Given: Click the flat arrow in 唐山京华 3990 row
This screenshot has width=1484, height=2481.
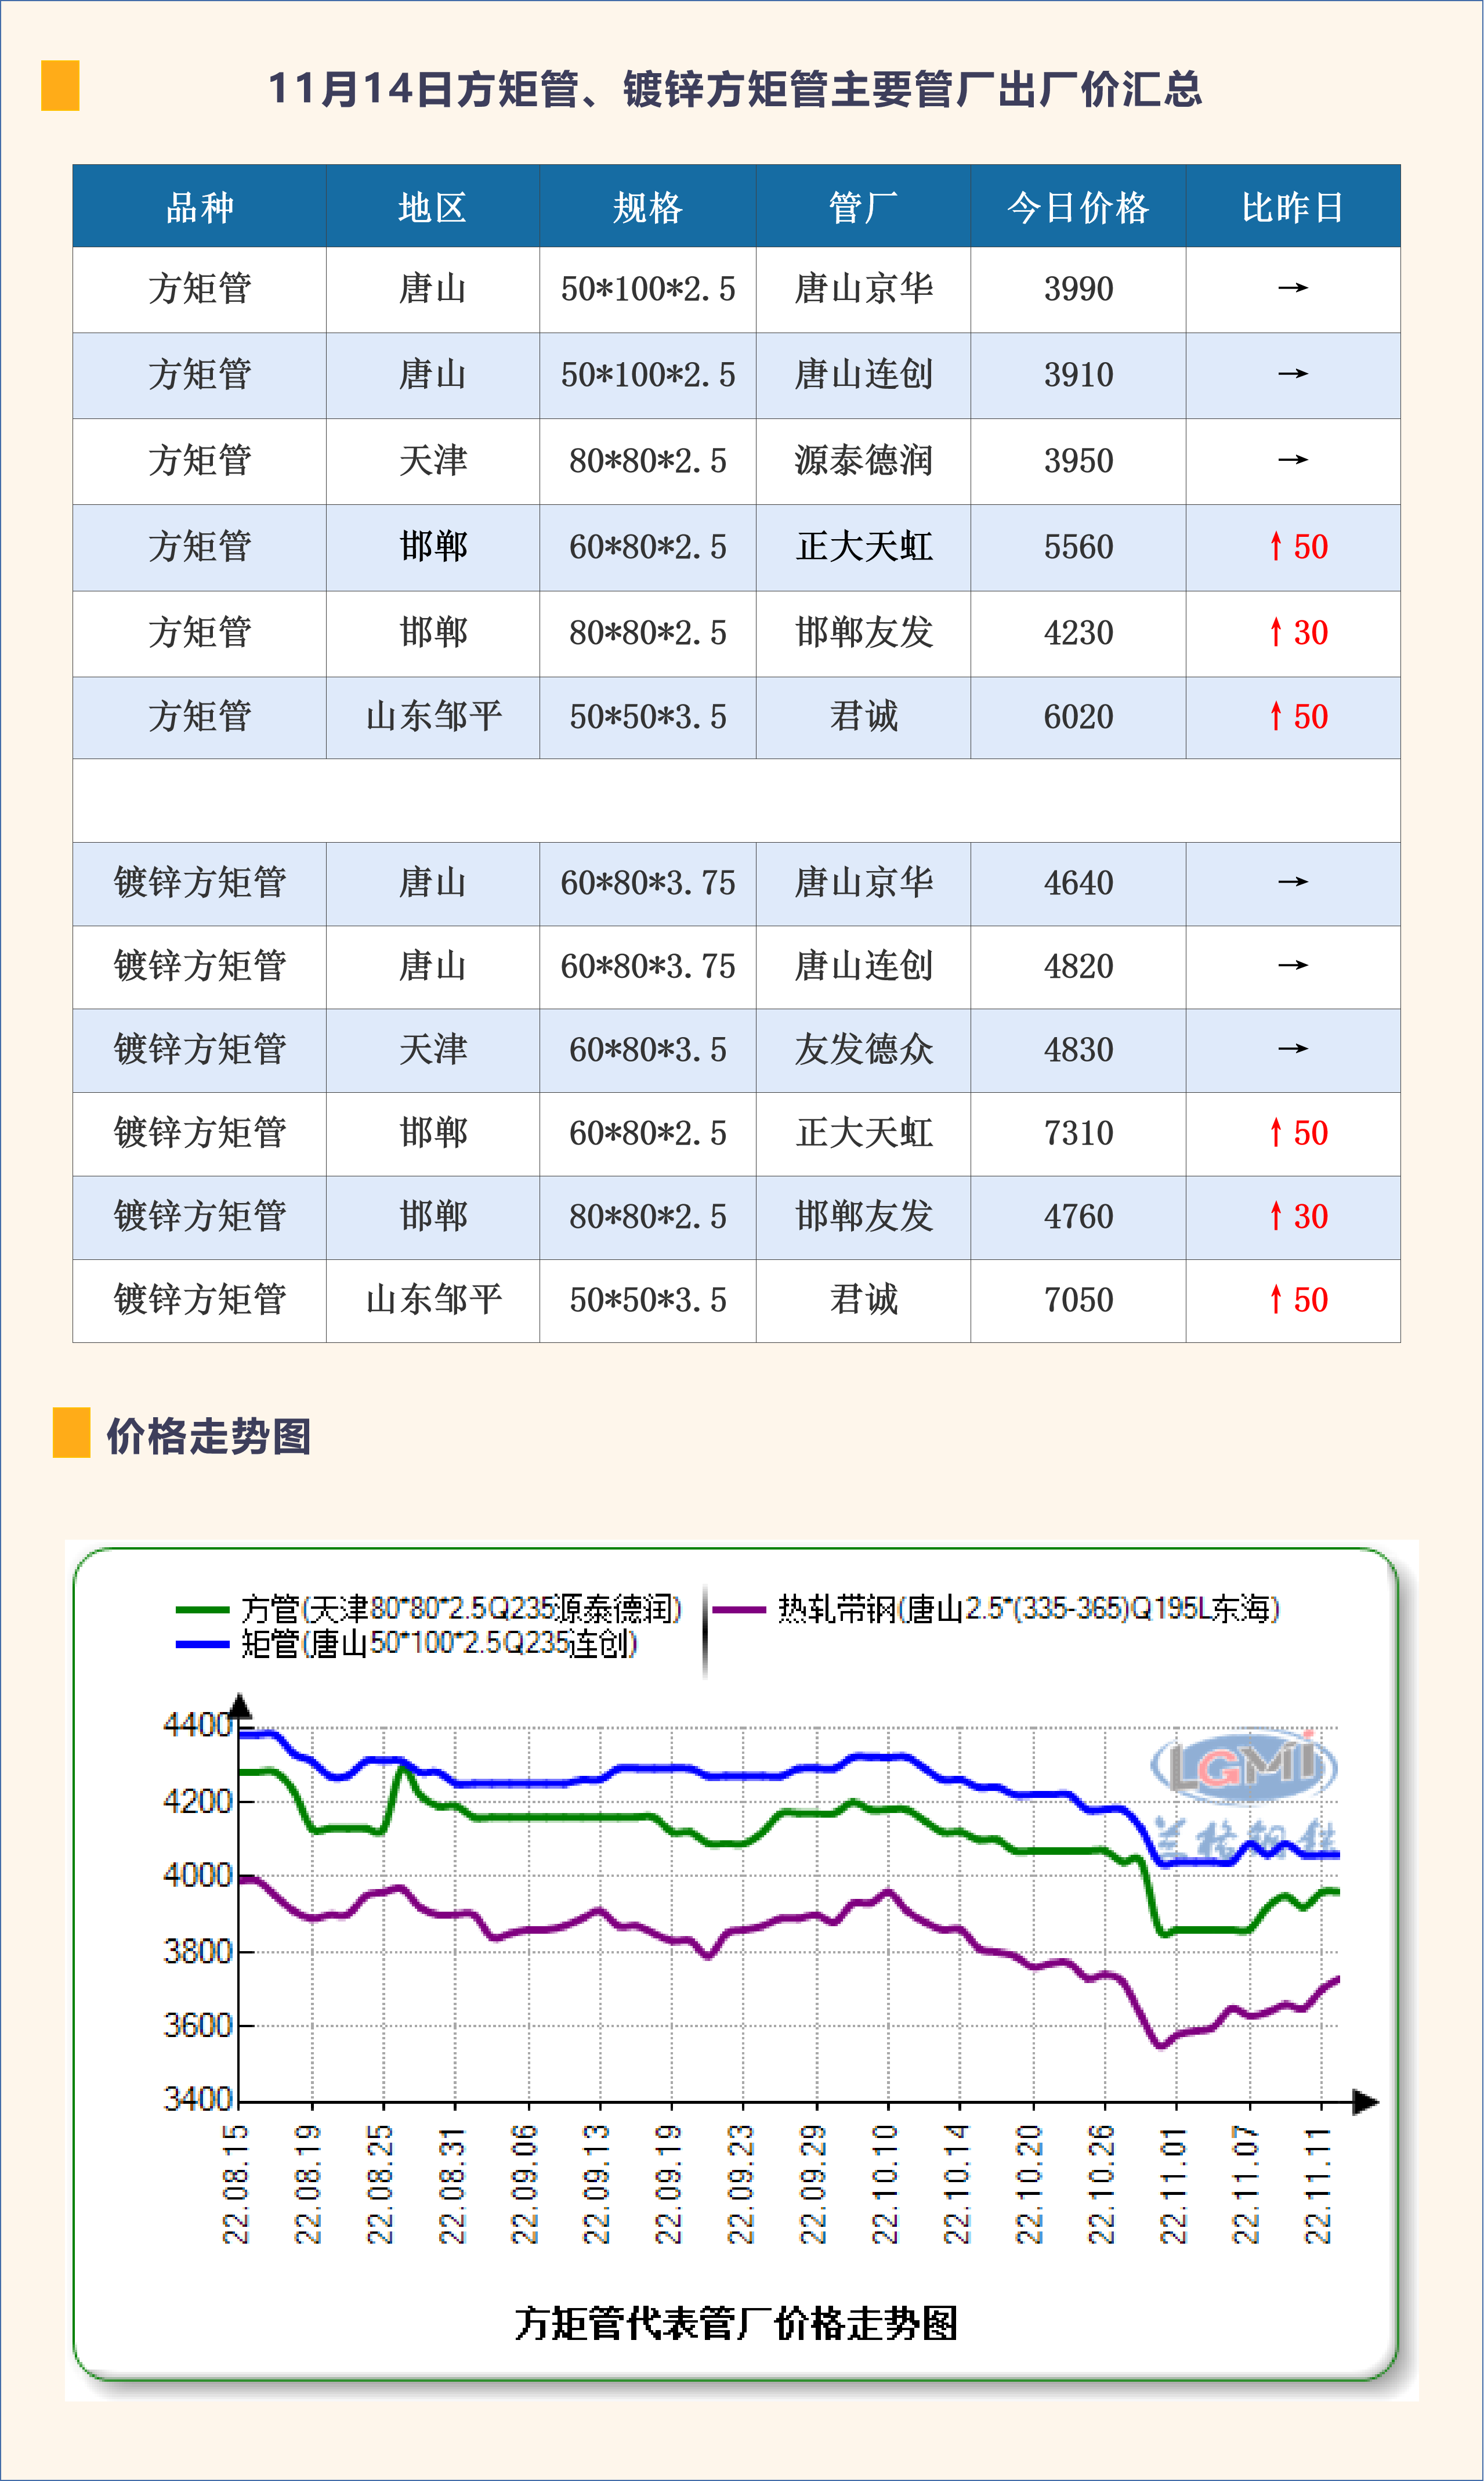Looking at the screenshot, I should 1292,288.
